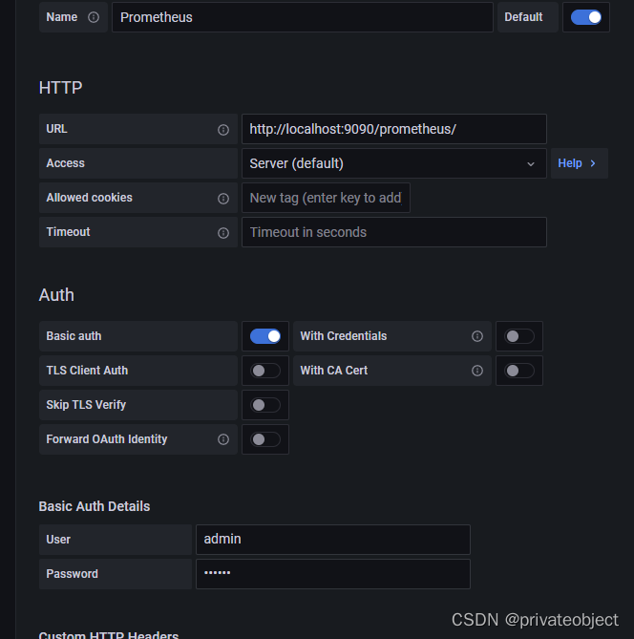Click the Basic Auth User field
The height and width of the screenshot is (639, 634).
(332, 539)
